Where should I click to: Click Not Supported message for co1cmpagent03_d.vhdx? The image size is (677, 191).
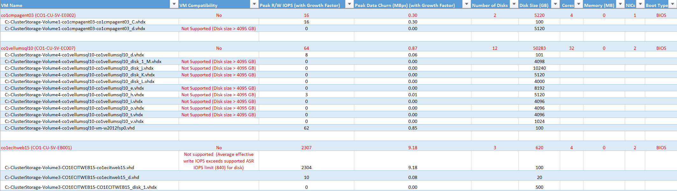coord(219,29)
